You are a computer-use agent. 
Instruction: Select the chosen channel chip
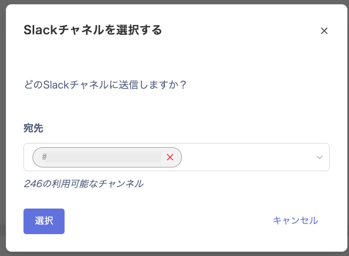pyautogui.click(x=107, y=157)
